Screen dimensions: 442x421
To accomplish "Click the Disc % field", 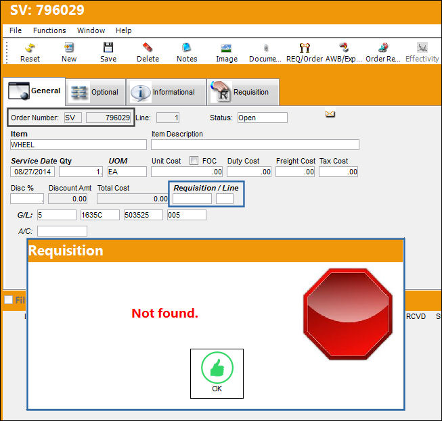I will pyautogui.click(x=27, y=199).
